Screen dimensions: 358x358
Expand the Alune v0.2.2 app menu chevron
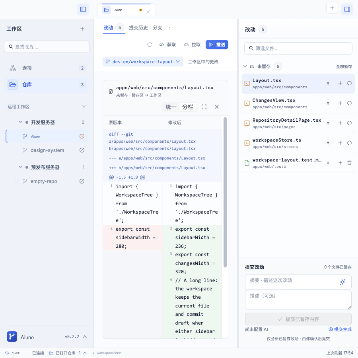click(85, 337)
